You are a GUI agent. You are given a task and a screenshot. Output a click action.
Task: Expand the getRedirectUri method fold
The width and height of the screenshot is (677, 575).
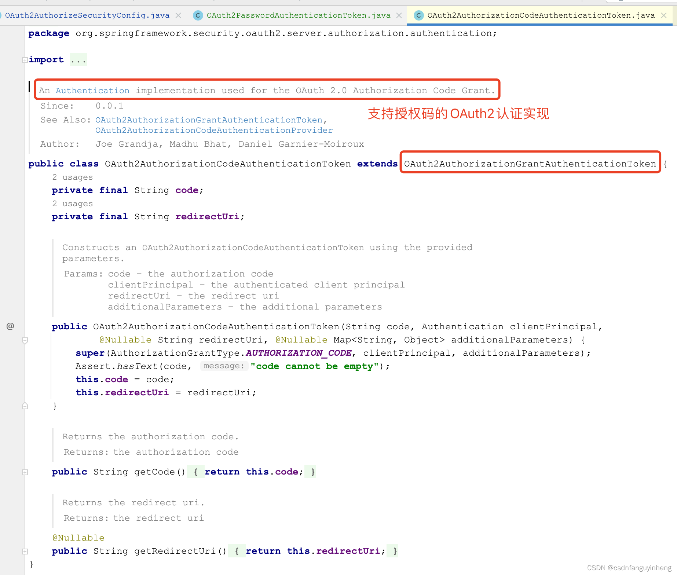[x=25, y=552]
